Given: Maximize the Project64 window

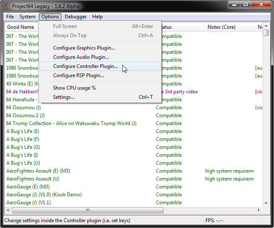Looking at the screenshot, I should [x=245, y=5].
